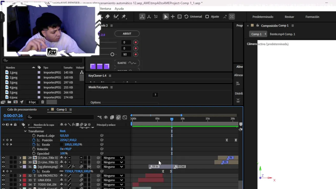This screenshot has height=189, width=336.
Task: Open the Composición Comp 1 panel menu
Action: tap(293, 25)
